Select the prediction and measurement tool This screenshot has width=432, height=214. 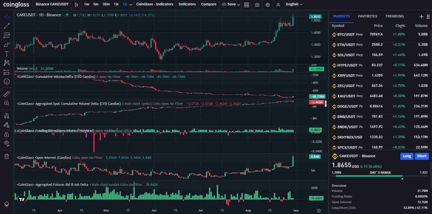click(6, 72)
